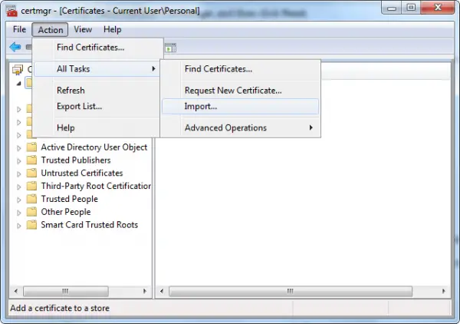Screen dimensions: 460x324
Task: Click the Trusted Publishers folder icon
Action: [31, 160]
